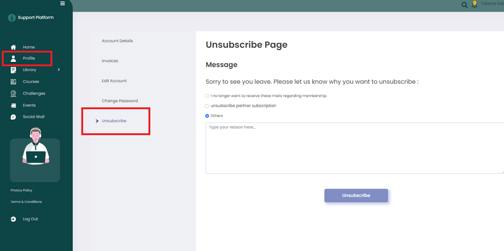Click the reason text area
Screen dimensions: 504x251
354,148
